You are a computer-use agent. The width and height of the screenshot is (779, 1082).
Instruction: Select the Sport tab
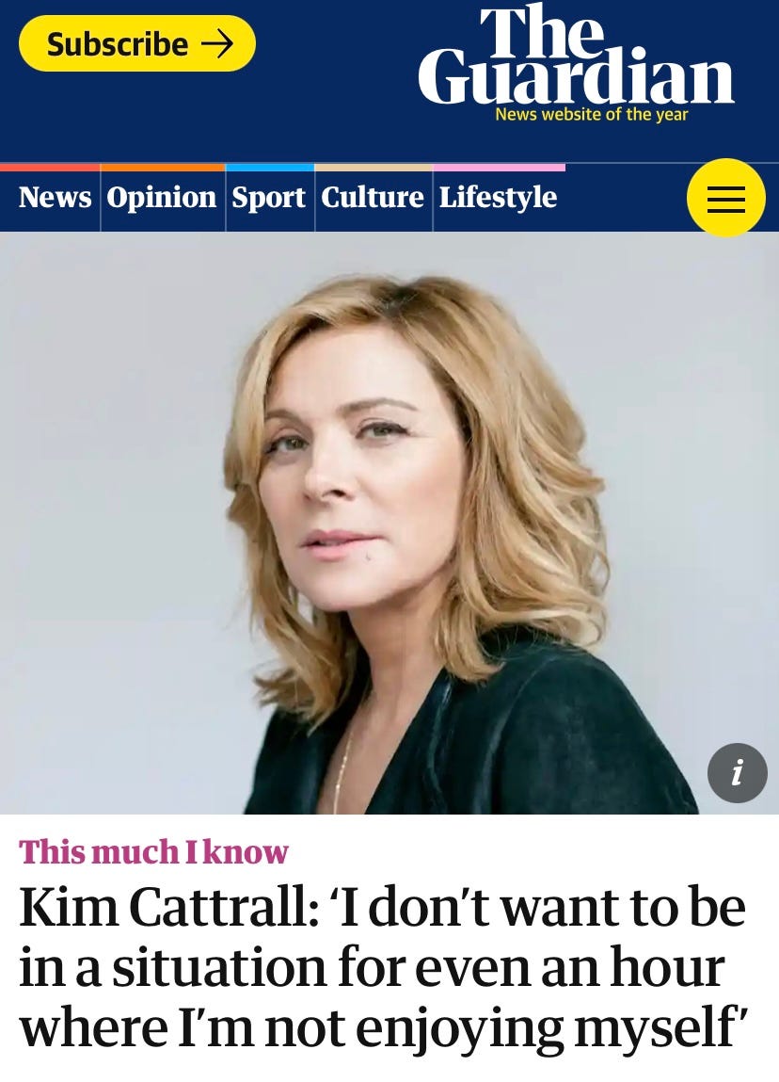click(268, 198)
